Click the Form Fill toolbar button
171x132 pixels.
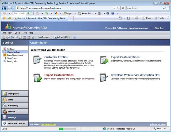coord(85,14)
